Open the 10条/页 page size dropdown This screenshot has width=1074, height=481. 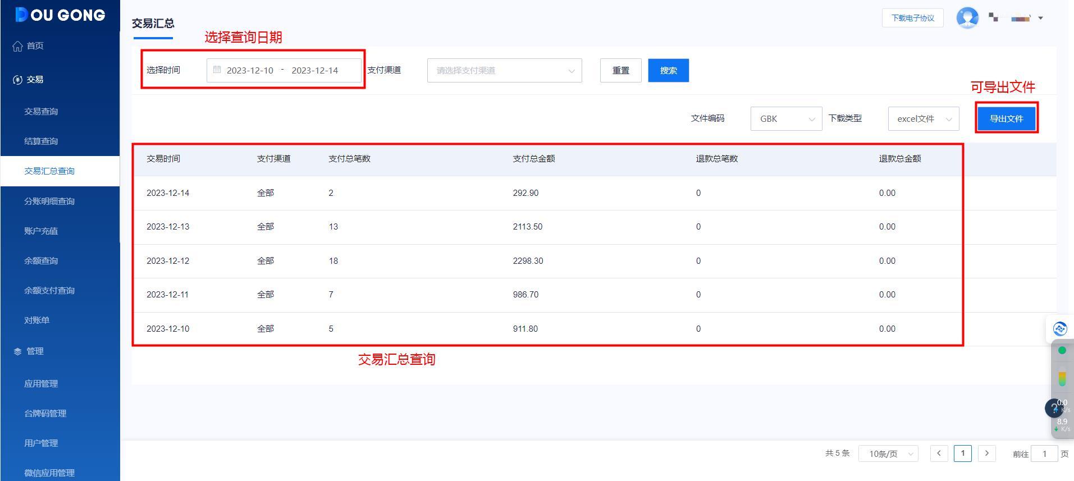pos(888,453)
